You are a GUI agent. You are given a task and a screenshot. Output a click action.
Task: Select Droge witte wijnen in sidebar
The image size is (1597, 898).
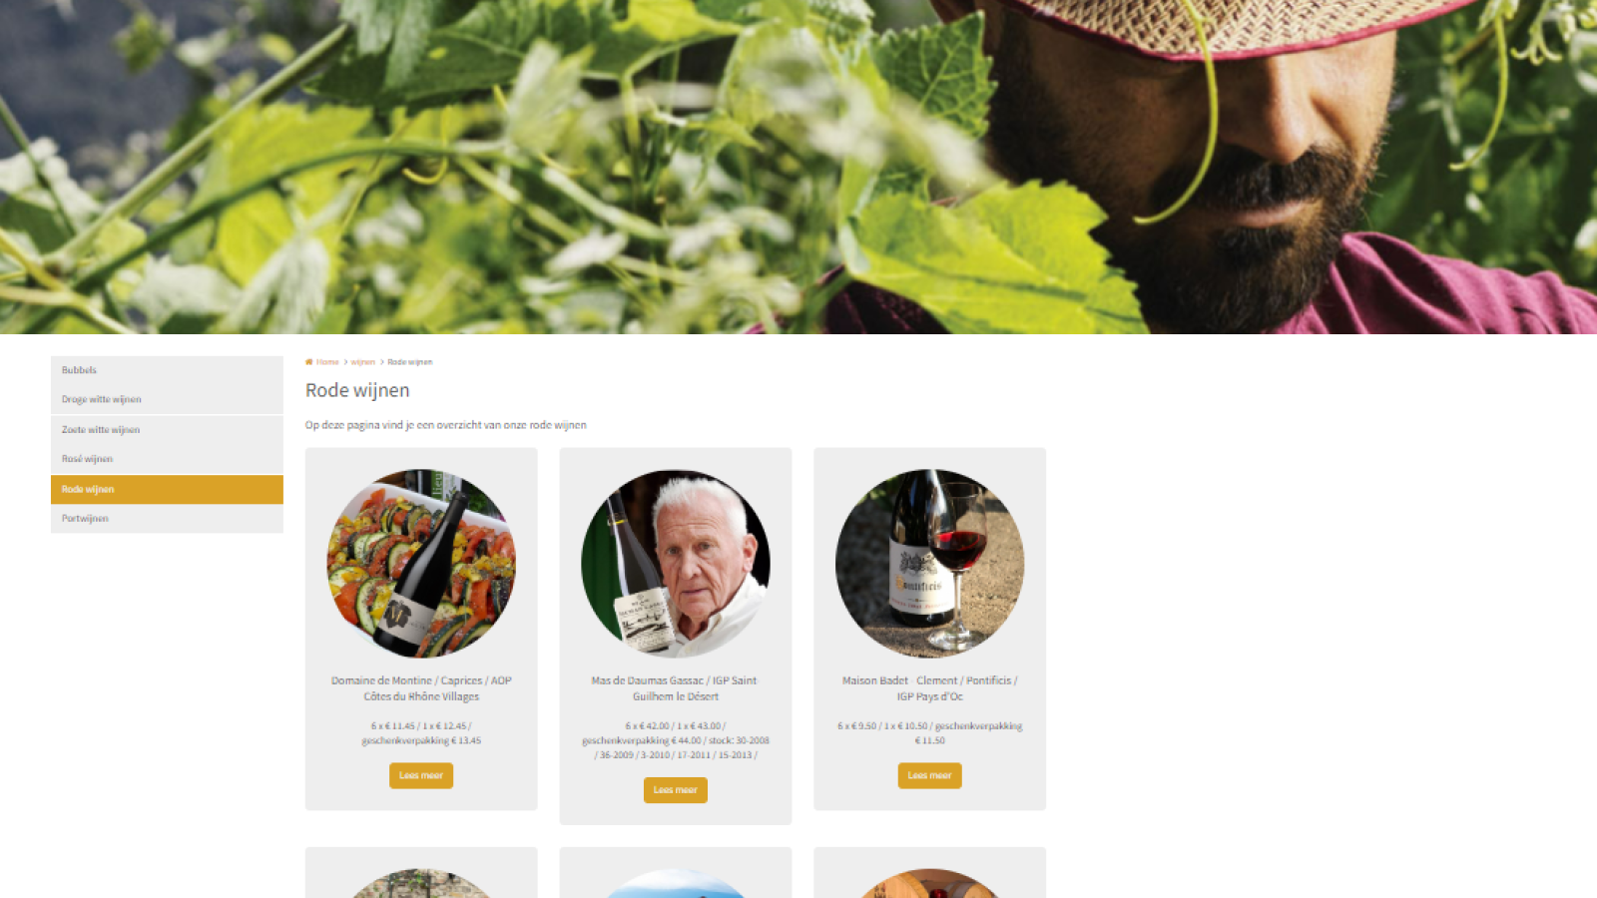pos(167,399)
